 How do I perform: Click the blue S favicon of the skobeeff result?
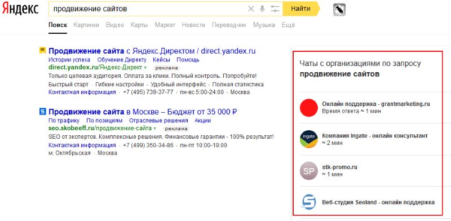click(x=42, y=112)
